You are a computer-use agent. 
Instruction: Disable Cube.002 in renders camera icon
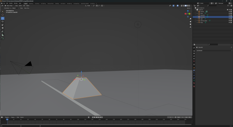coord(231,17)
